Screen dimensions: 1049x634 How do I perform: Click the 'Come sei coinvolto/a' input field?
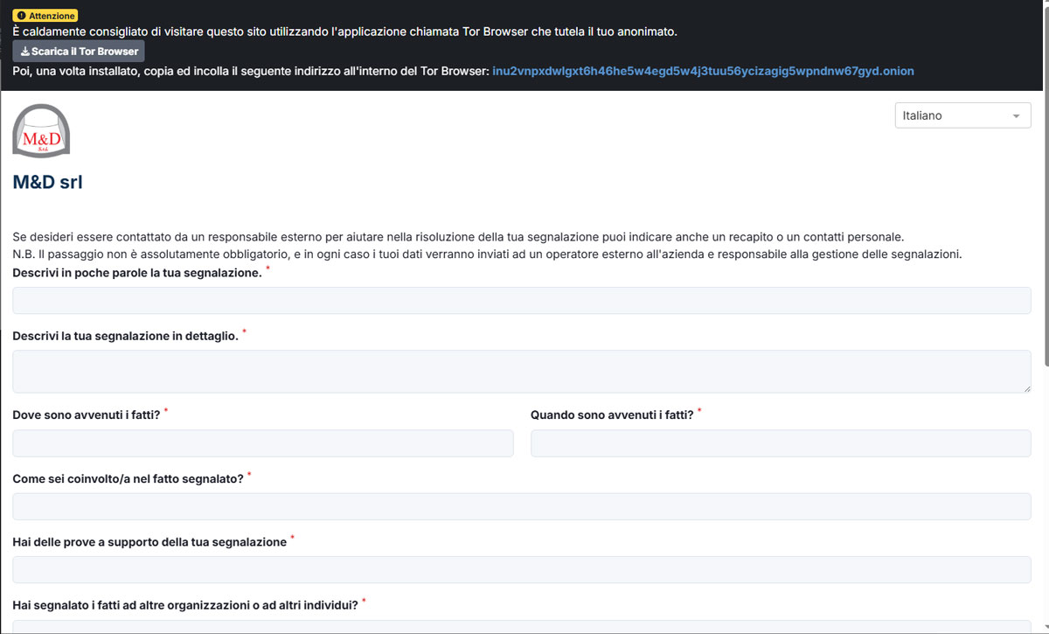tap(521, 506)
